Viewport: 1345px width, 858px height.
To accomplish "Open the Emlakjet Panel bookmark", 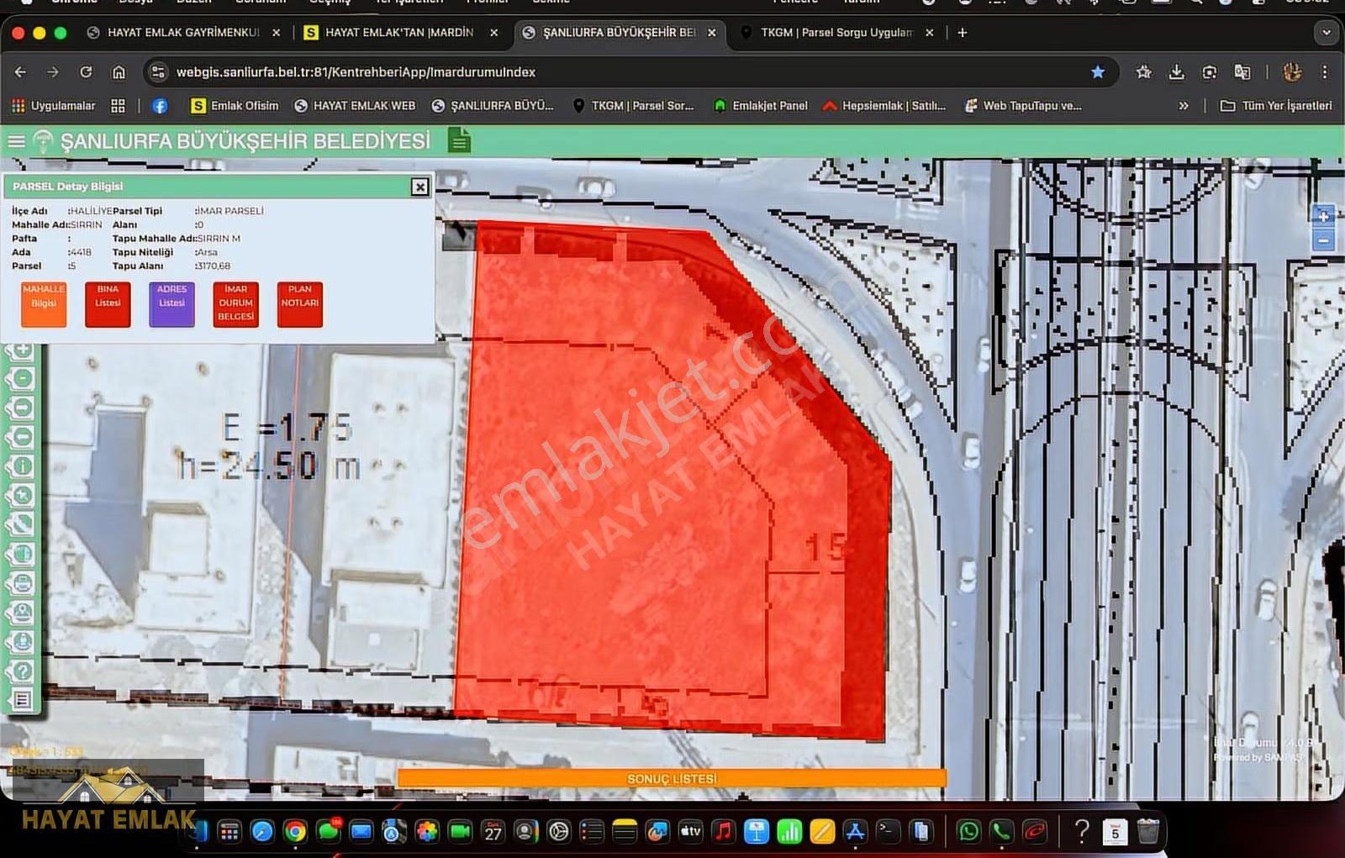I will coord(760,106).
